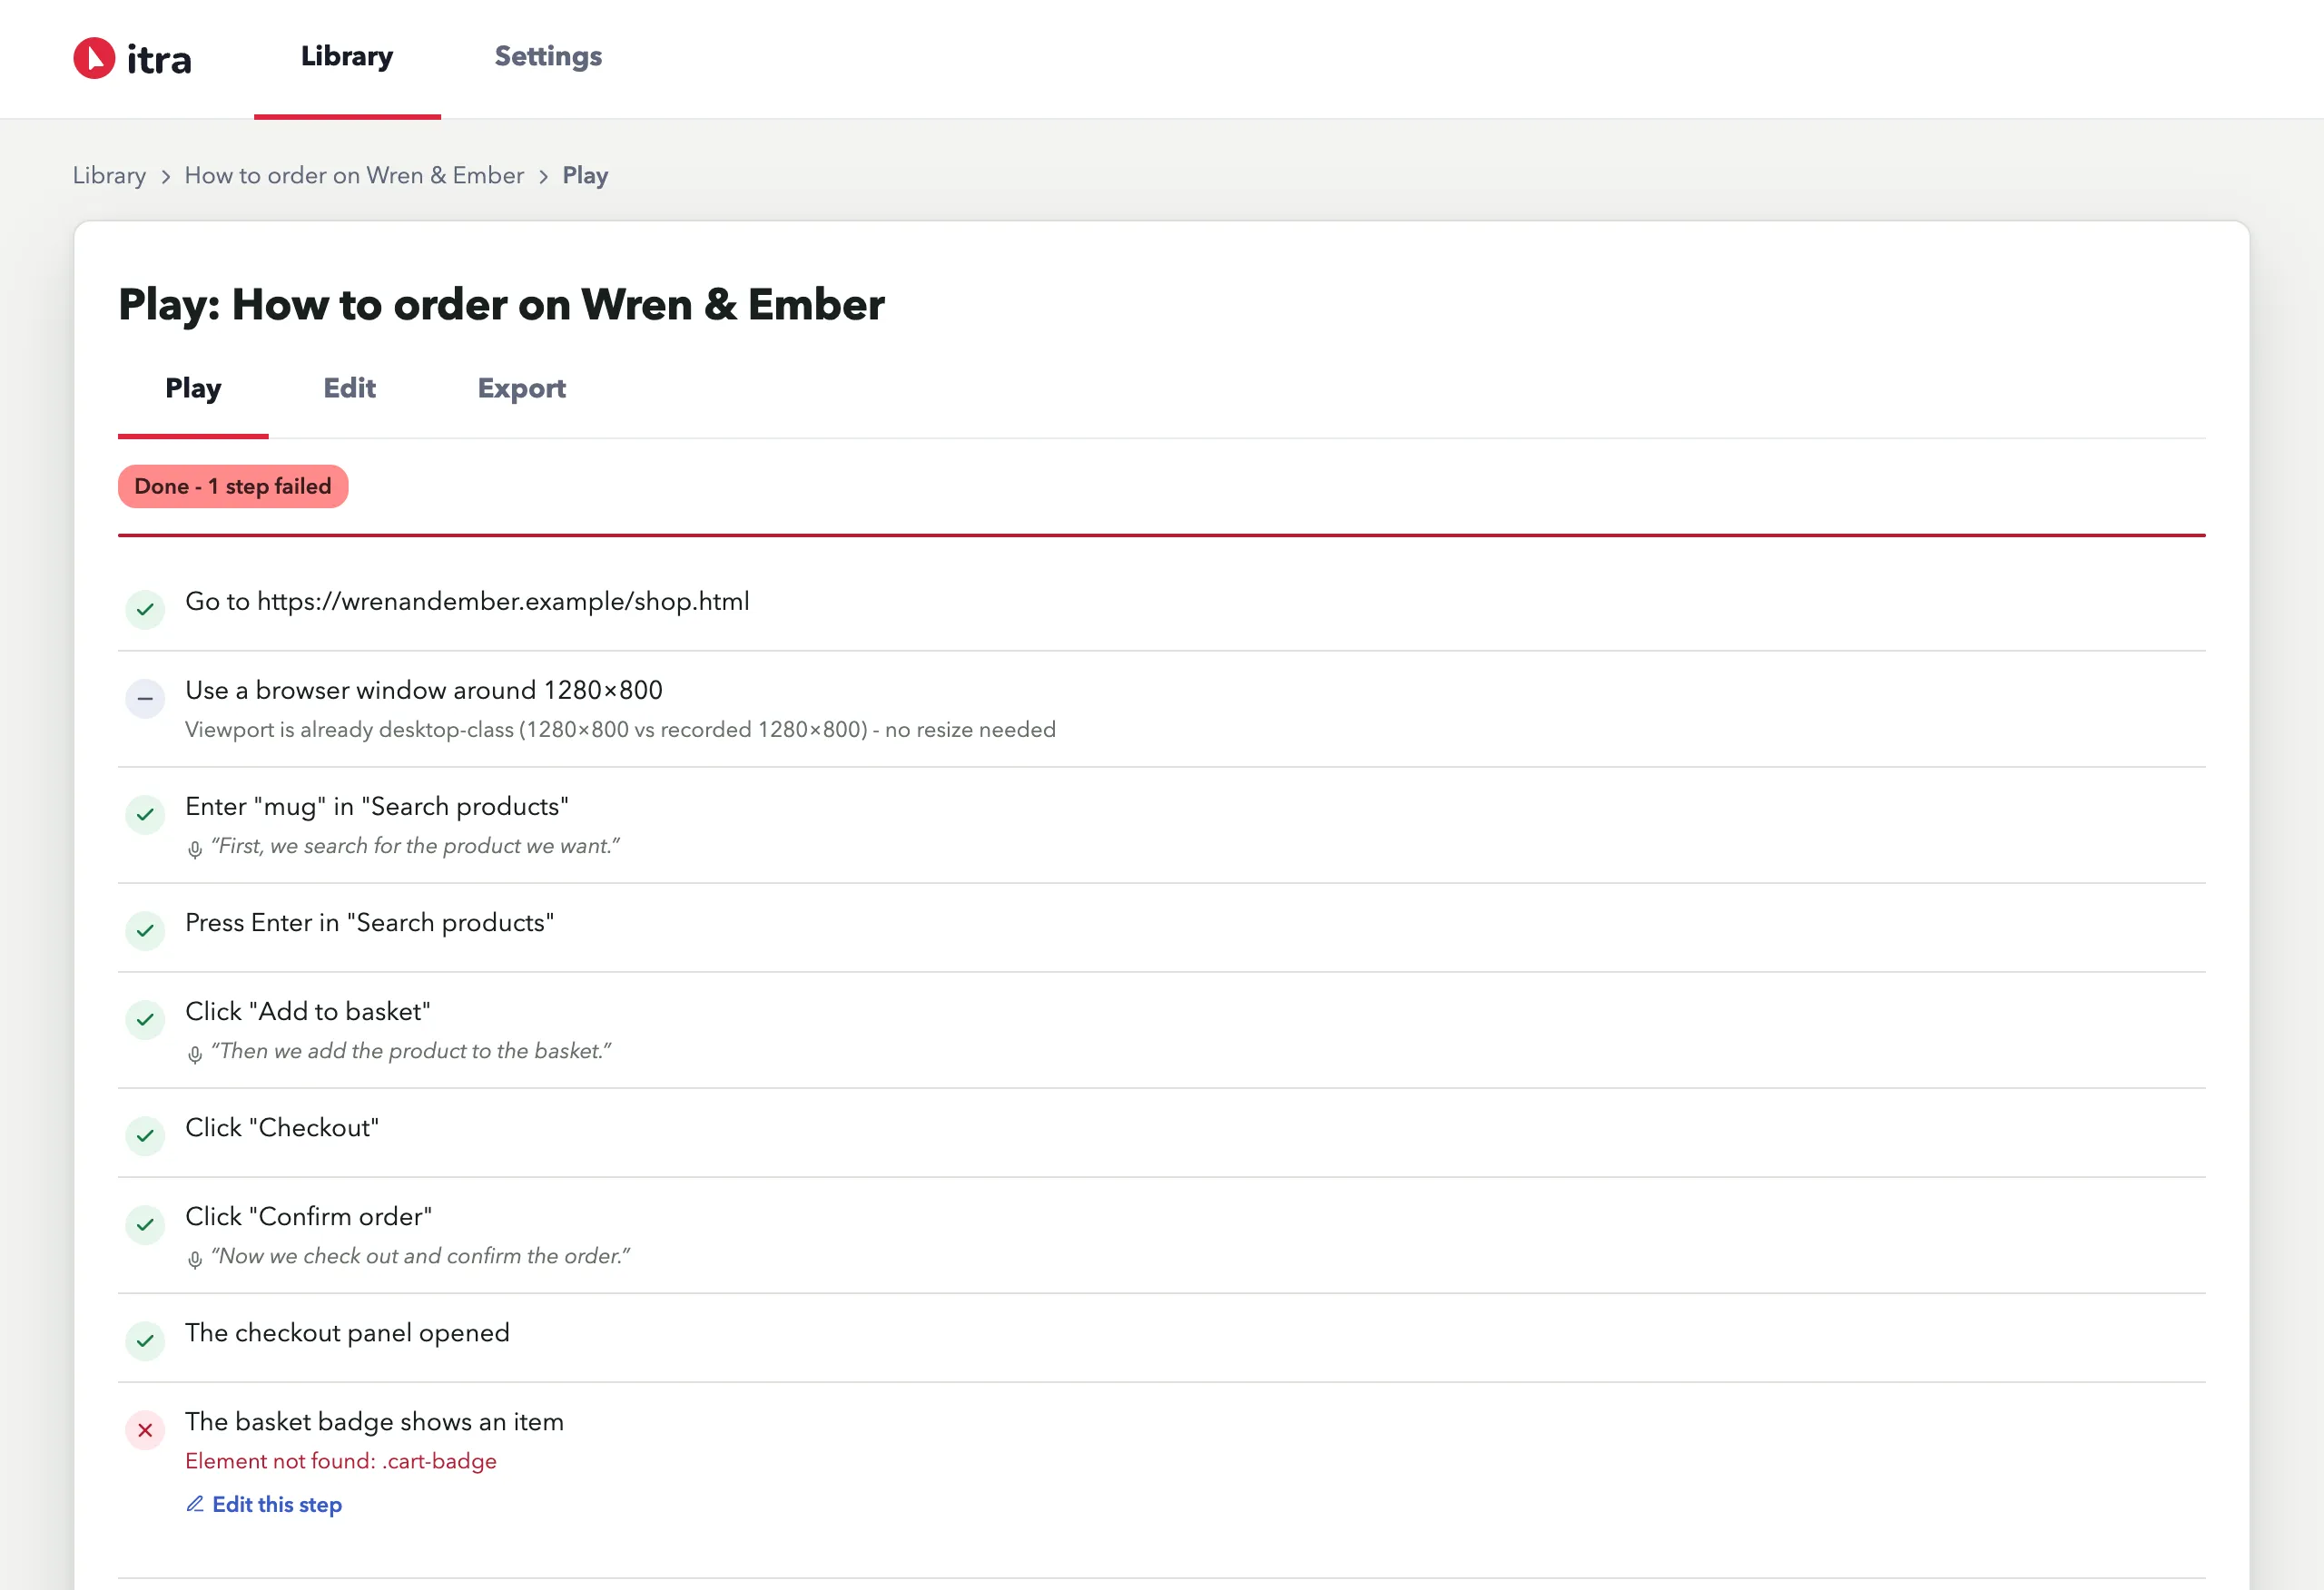Click narration 'Then we add the product to the basket.'

tap(411, 1051)
